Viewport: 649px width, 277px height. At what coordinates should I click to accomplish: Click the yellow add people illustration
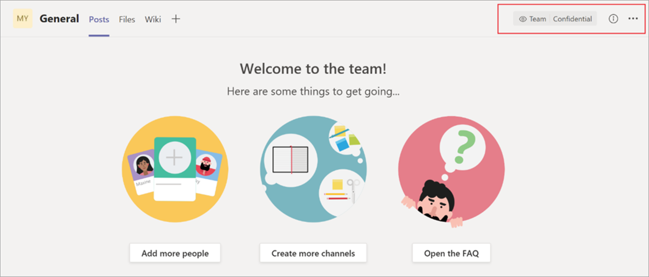tap(175, 170)
